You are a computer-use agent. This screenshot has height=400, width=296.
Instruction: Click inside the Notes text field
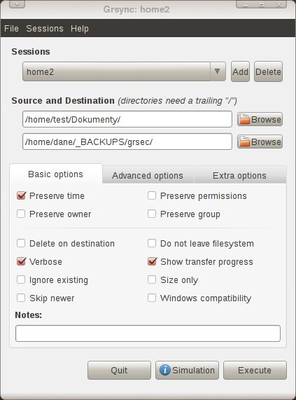(x=148, y=333)
